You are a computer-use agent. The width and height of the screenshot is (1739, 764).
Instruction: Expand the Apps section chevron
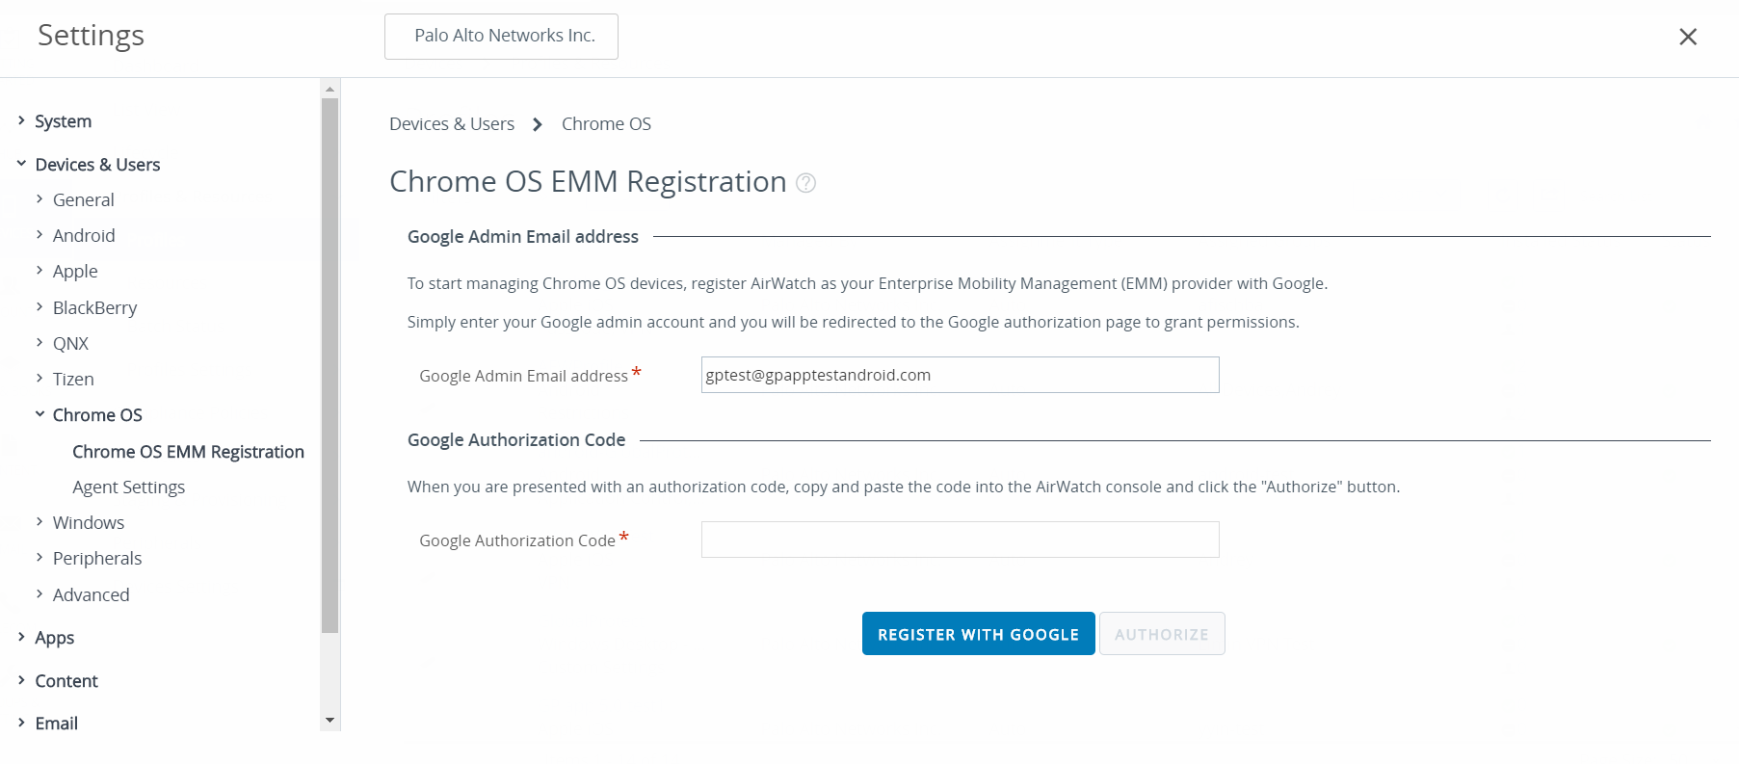tap(21, 637)
